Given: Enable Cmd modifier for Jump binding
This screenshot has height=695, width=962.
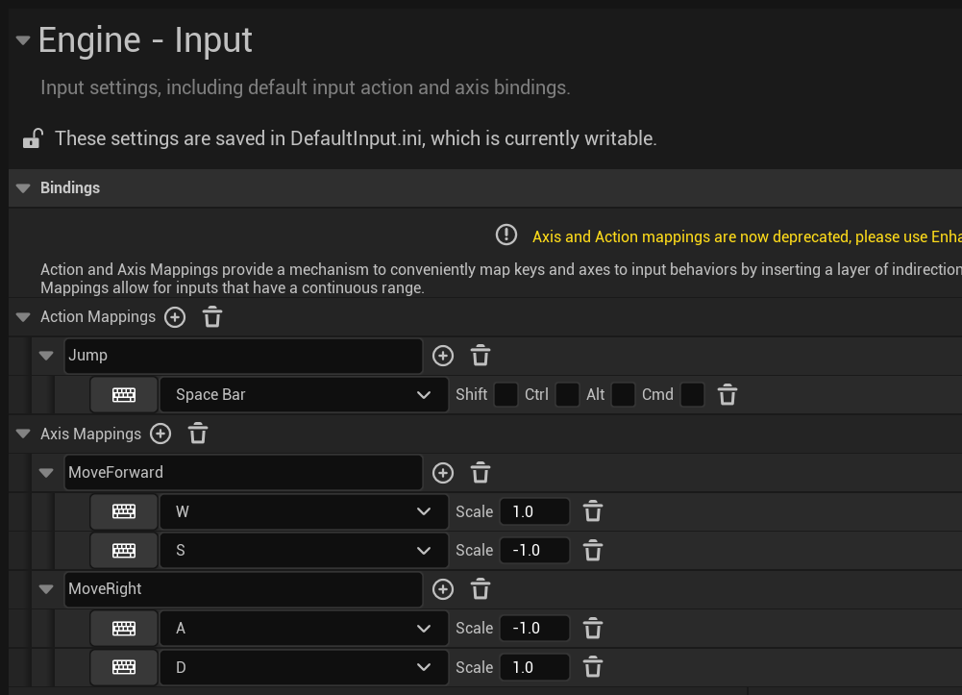Looking at the screenshot, I should click(x=692, y=394).
